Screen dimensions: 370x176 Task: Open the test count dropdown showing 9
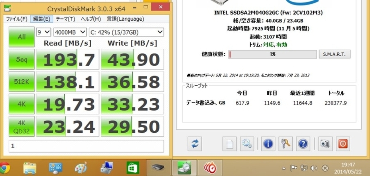tap(44, 32)
